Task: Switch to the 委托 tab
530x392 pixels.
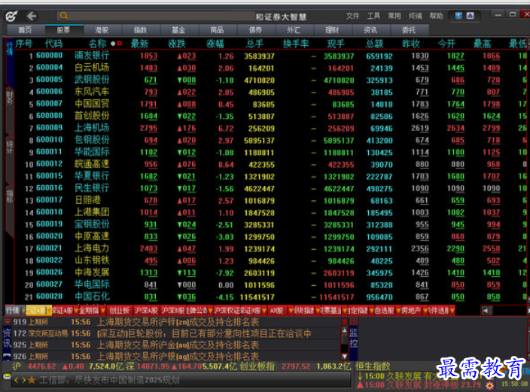Action: (409, 30)
